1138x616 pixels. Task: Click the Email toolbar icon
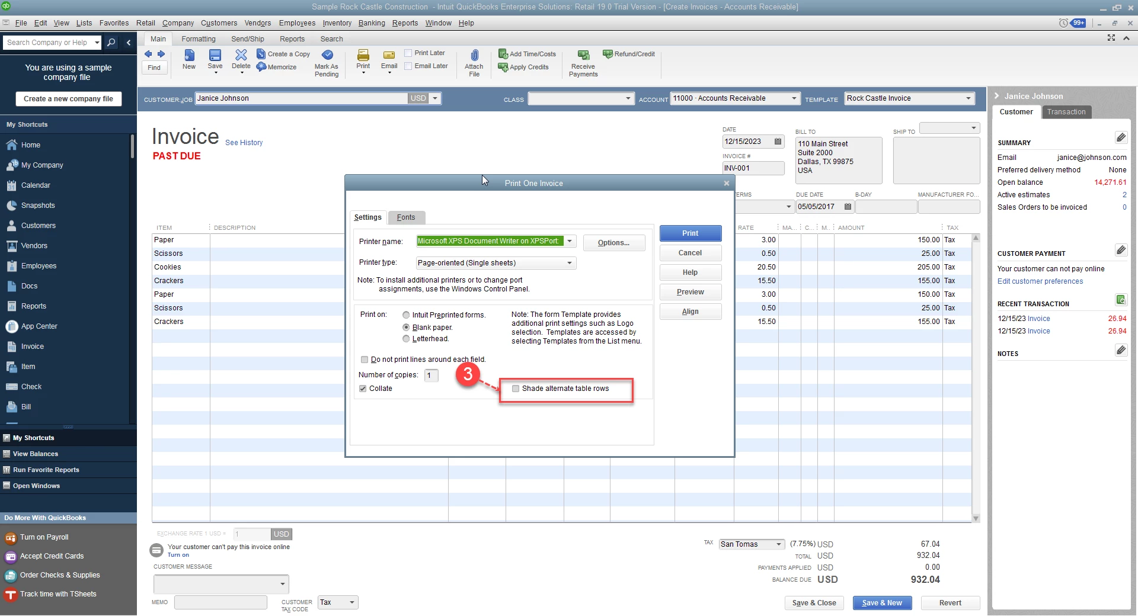(389, 55)
